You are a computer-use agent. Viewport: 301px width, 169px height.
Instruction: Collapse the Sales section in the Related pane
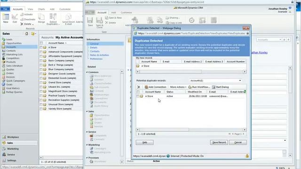[x=87, y=111]
